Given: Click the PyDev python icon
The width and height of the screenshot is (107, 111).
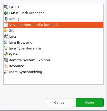Looking at the screenshot, I should [x=6, y=54].
